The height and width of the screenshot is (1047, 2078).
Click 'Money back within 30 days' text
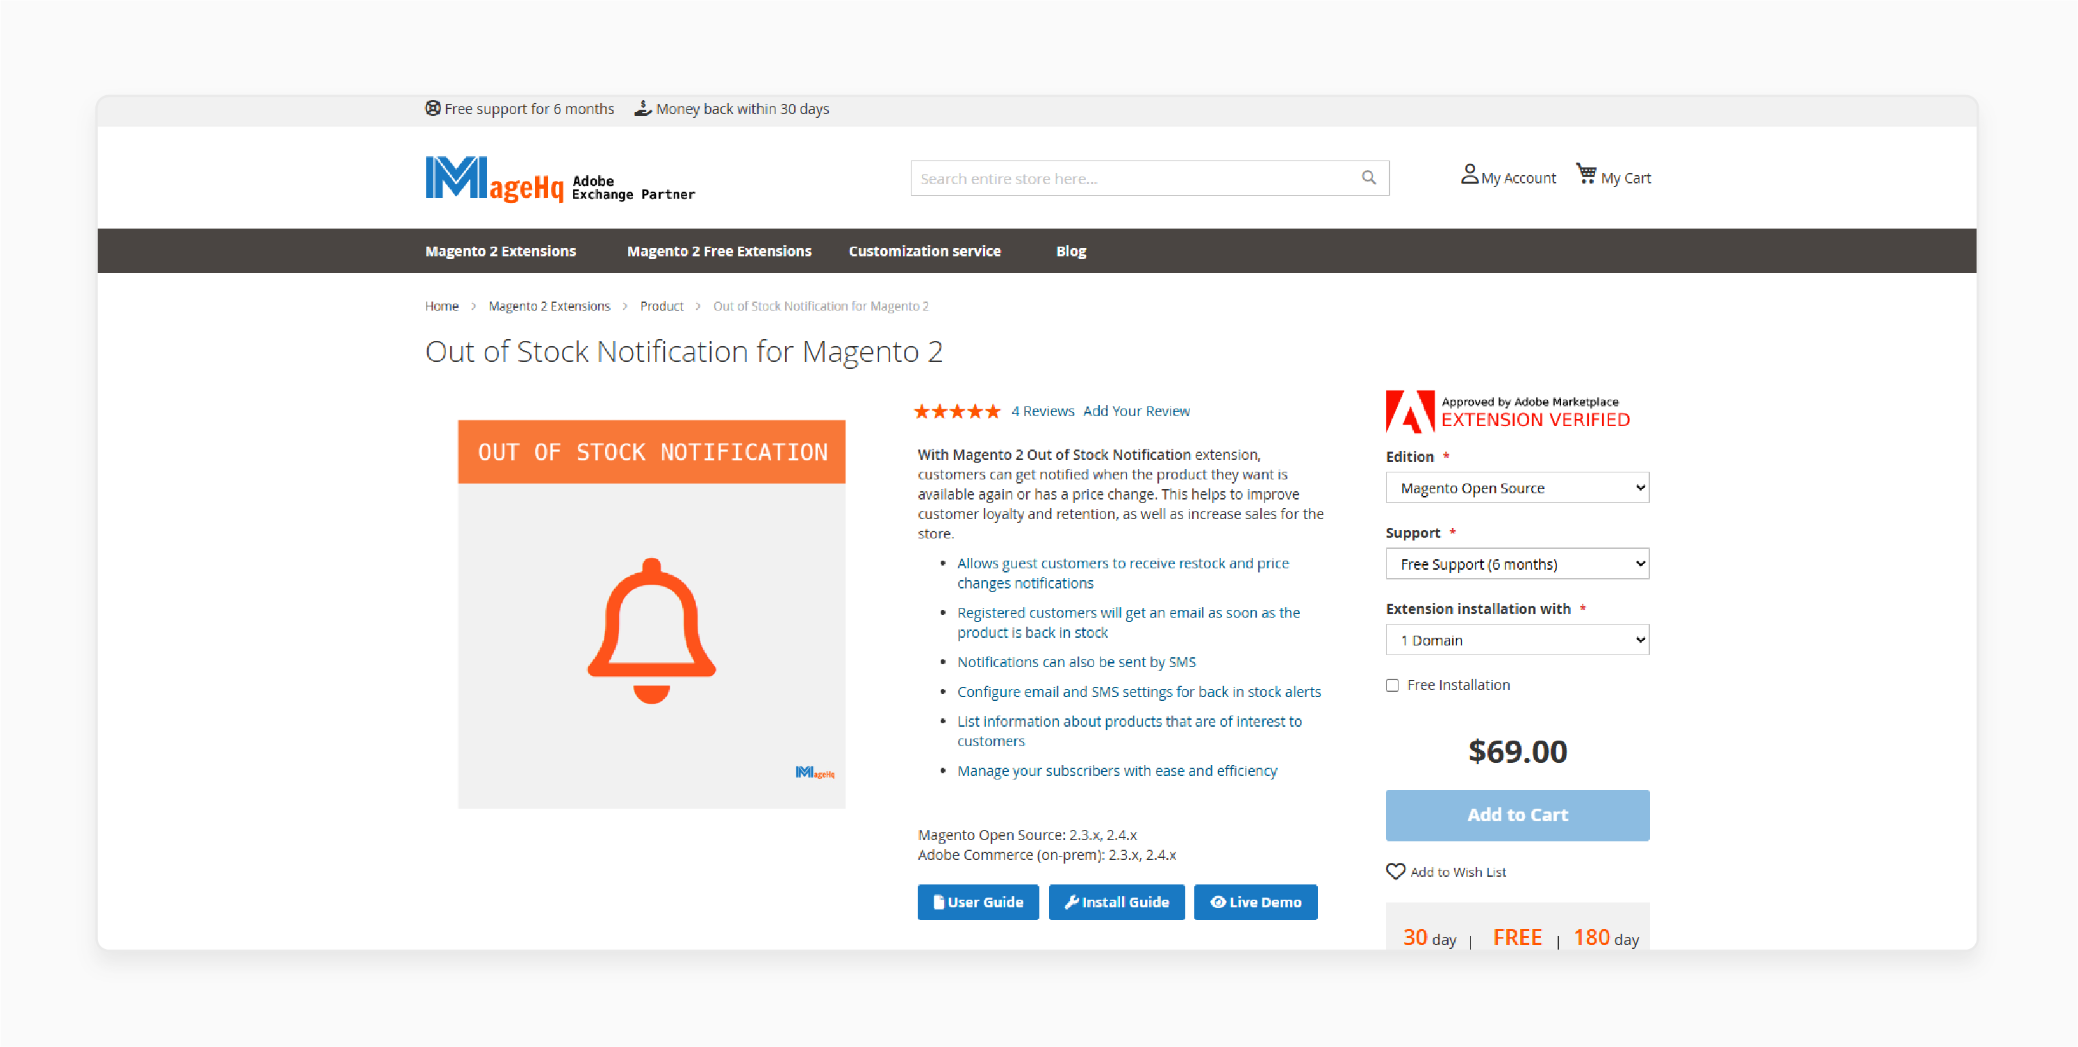[742, 109]
